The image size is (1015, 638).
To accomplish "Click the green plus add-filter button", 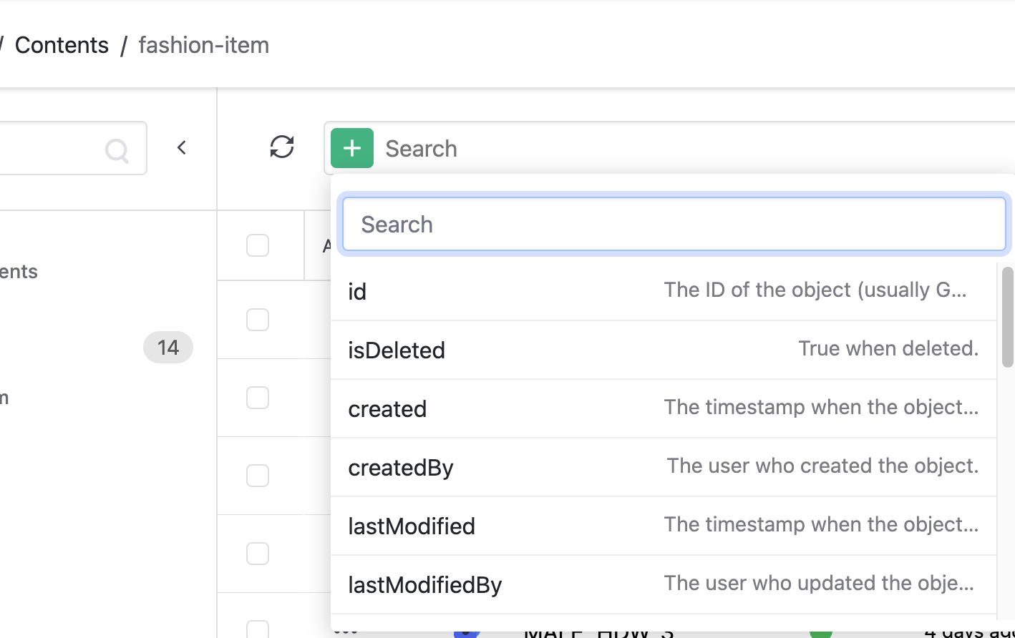I will tap(352, 148).
